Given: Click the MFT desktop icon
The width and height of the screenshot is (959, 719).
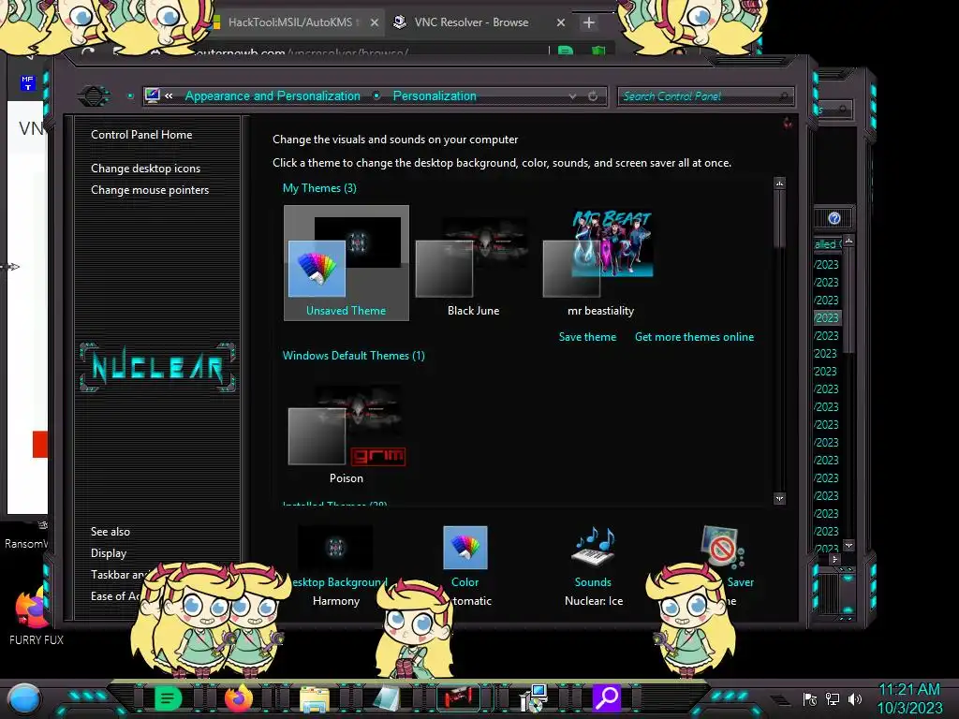Looking at the screenshot, I should pos(27,82).
